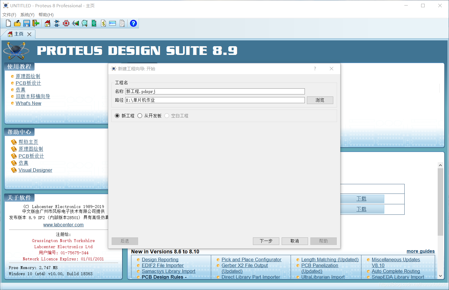This screenshot has width=449, height=290.
Task: Open the 帮助主页 help link
Action: point(28,142)
